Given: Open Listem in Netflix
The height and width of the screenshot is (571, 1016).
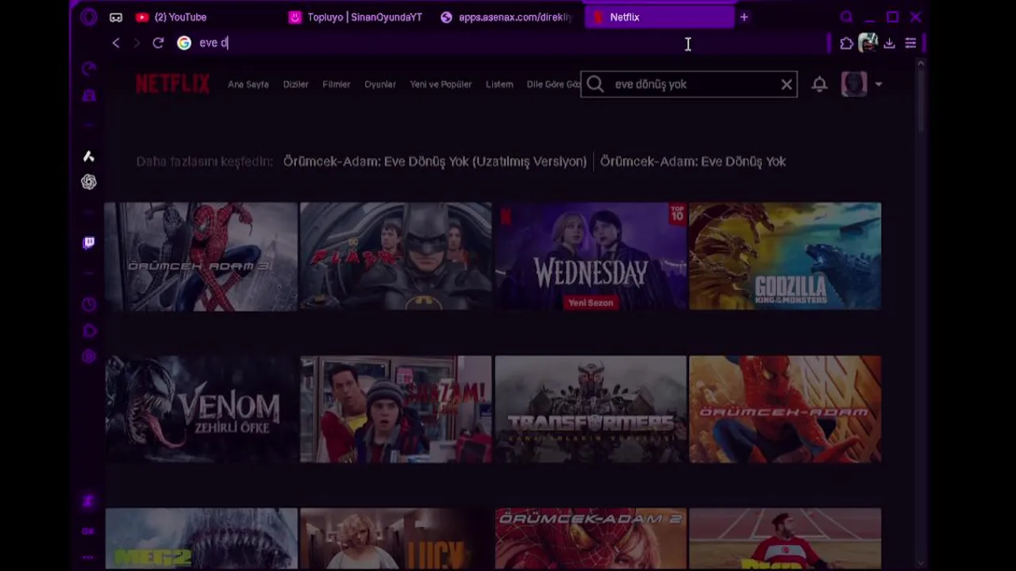Looking at the screenshot, I should click(x=499, y=84).
